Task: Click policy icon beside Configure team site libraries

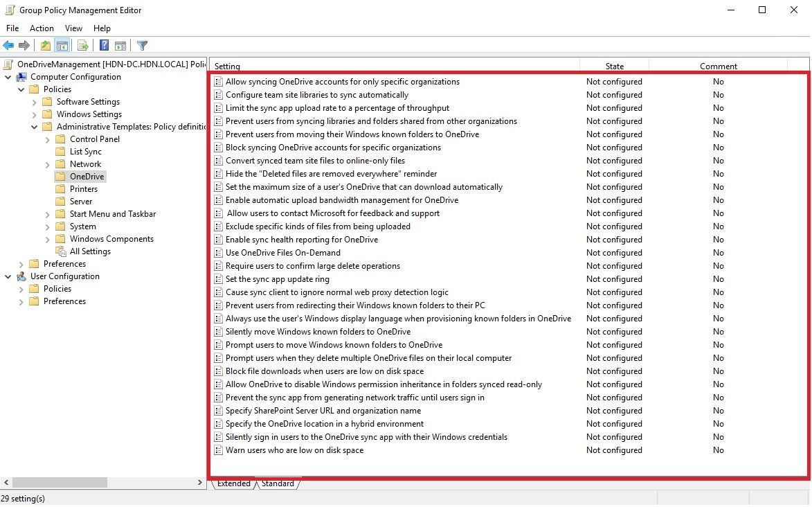Action: coord(219,95)
